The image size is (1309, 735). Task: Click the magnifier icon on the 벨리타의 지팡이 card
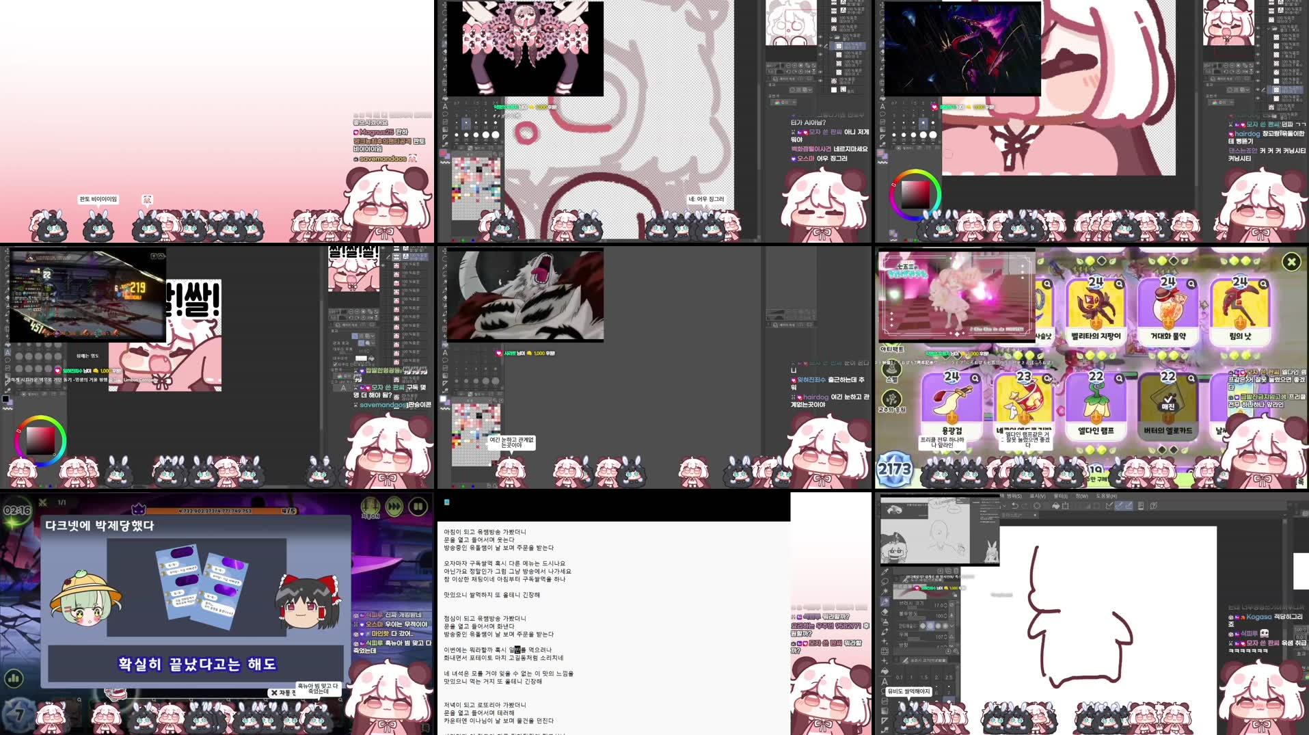coord(1120,284)
